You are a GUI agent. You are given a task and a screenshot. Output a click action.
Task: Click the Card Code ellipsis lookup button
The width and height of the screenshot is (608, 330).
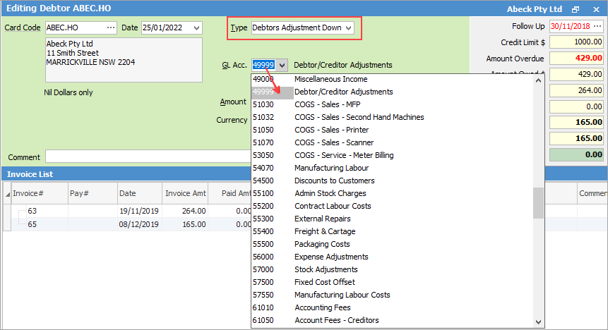point(109,28)
